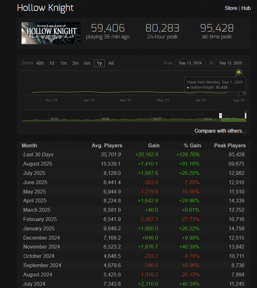257x288 pixels.
Task: Select the October 2024 row label
Action: pos(39,256)
